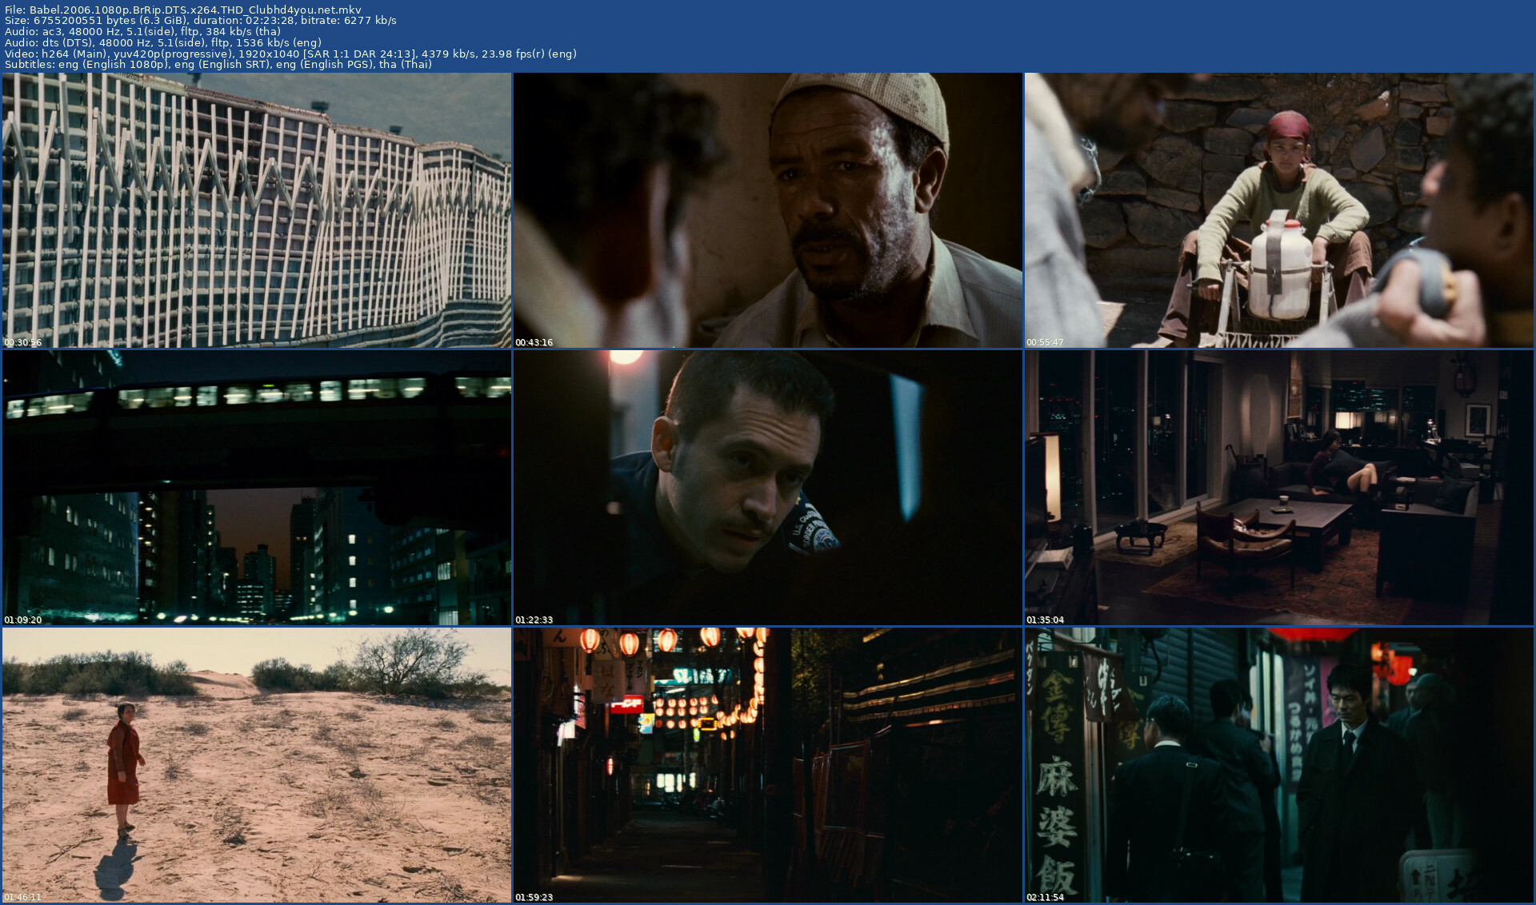This screenshot has height=905, width=1536.
Task: Select the apartment interior thumbnail at 01:35:04
Action: click(x=1279, y=488)
